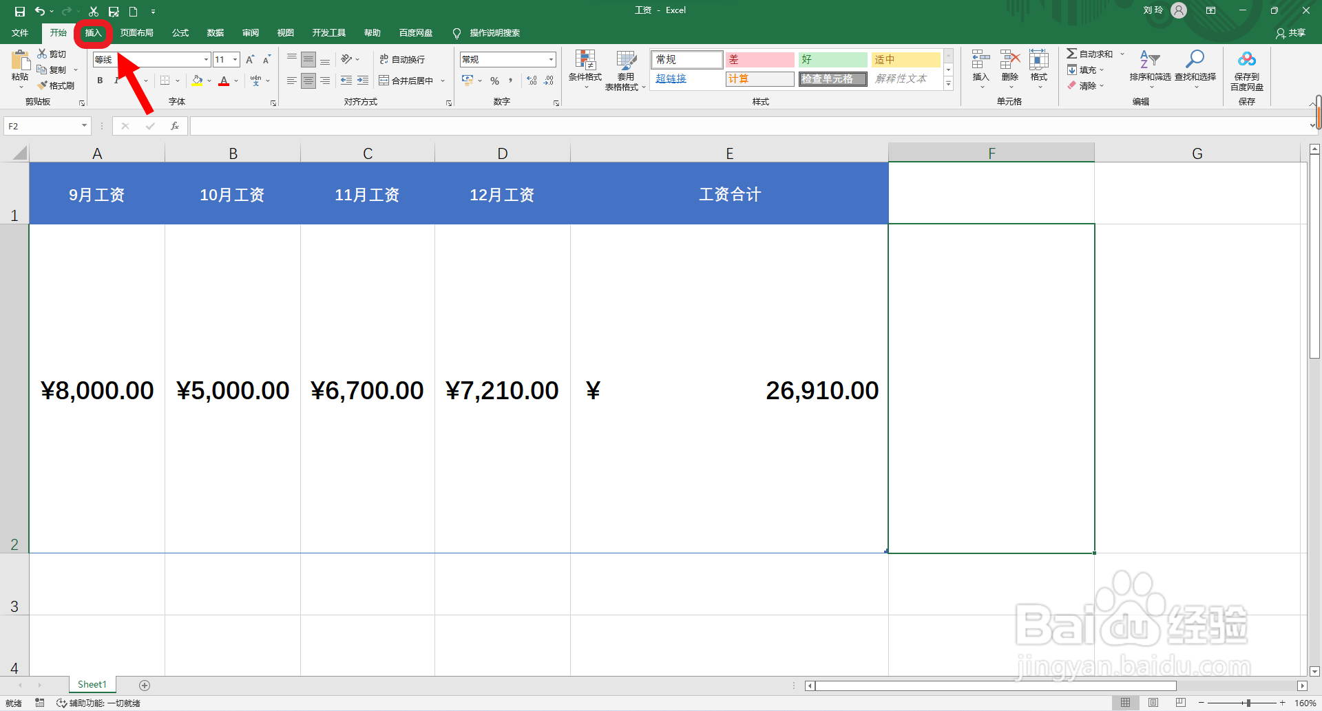Increase indent in alignment group
Viewport: 1322px width, 711px height.
363,81
